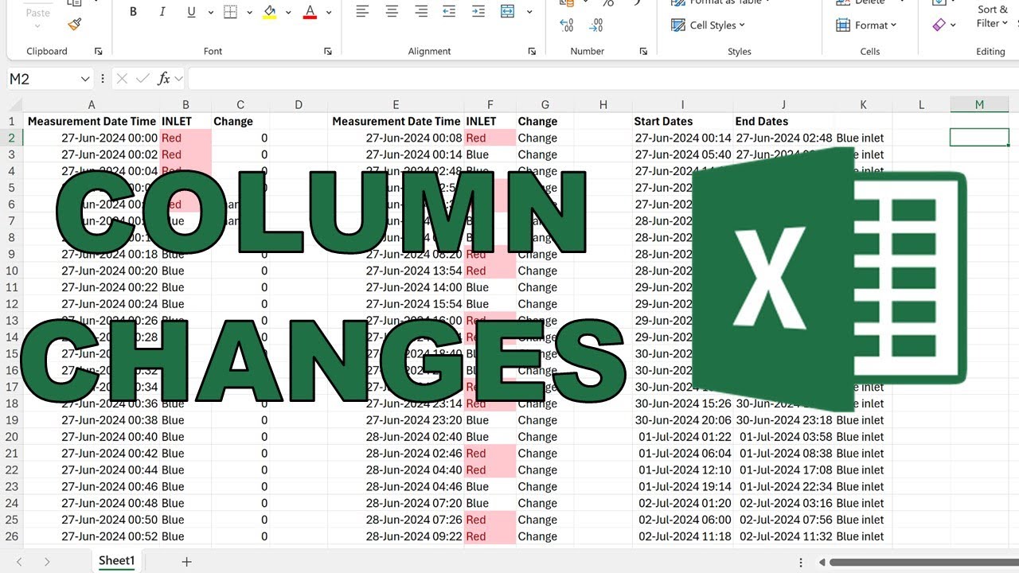Open the Name Box dropdown
This screenshot has height=573, width=1019.
pos(85,78)
